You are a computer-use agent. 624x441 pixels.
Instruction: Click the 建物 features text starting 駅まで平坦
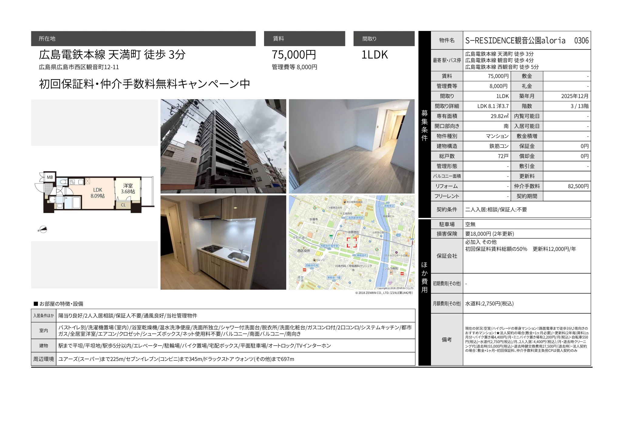[x=195, y=346]
